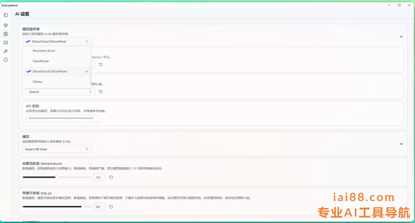
Task: Open the keyboard shortcut settings icon
Action: [6, 42]
